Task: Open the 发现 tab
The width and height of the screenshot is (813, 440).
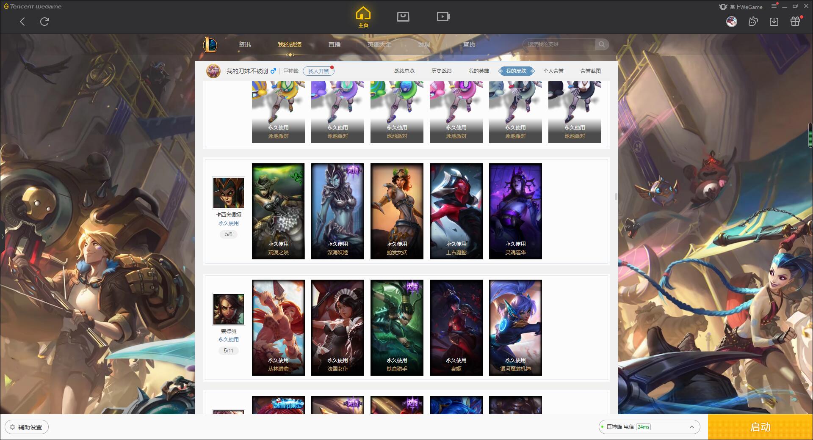Action: pos(424,44)
